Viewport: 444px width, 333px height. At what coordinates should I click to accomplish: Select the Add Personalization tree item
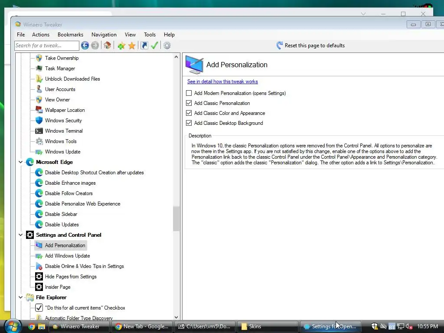(x=65, y=245)
